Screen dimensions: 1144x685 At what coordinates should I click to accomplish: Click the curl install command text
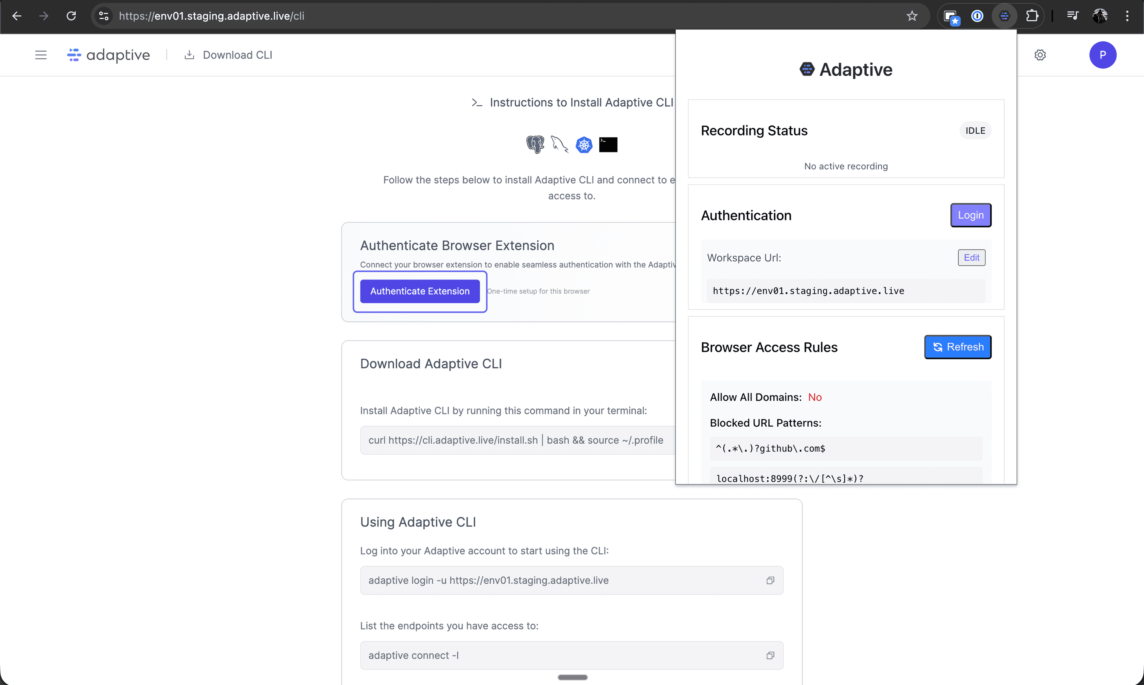[515, 440]
